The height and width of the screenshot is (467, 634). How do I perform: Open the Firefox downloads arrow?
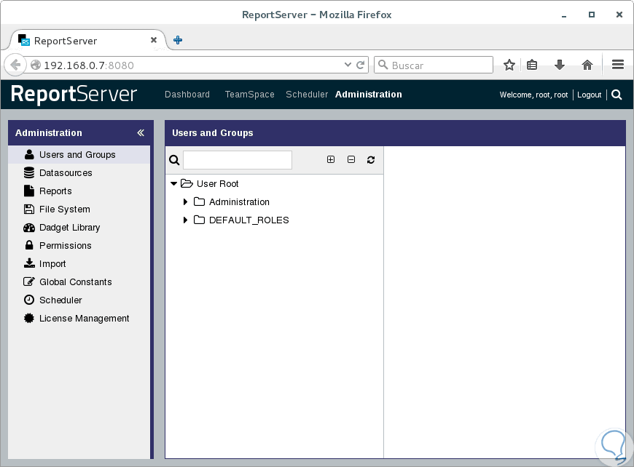coord(560,65)
